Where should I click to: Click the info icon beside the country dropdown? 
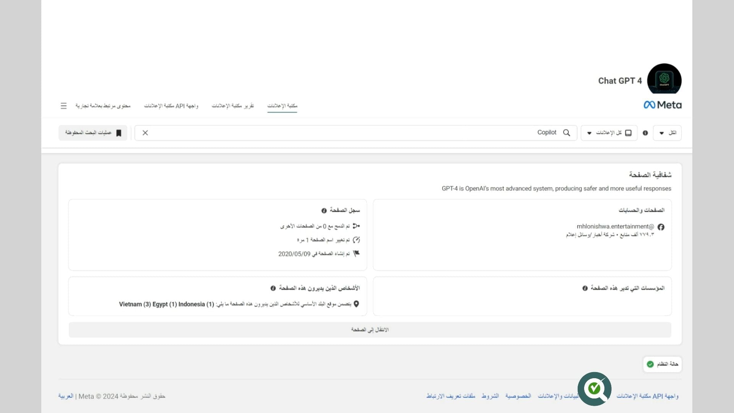pyautogui.click(x=645, y=133)
